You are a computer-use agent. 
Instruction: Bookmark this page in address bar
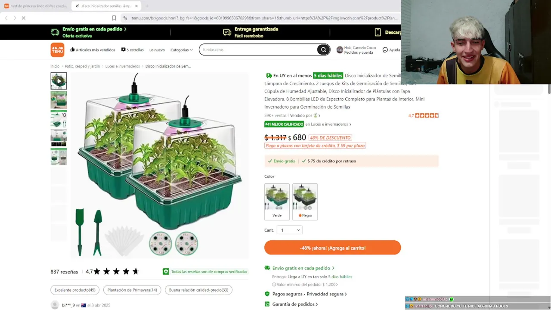[x=114, y=18]
